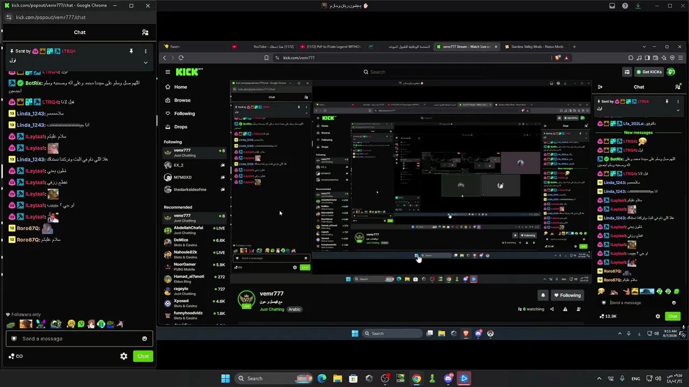Open EX_2 channel from the Following list
The image size is (689, 387).
194,165
